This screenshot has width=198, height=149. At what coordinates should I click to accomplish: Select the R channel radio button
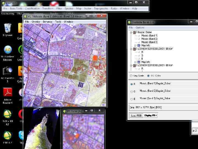(131, 84)
